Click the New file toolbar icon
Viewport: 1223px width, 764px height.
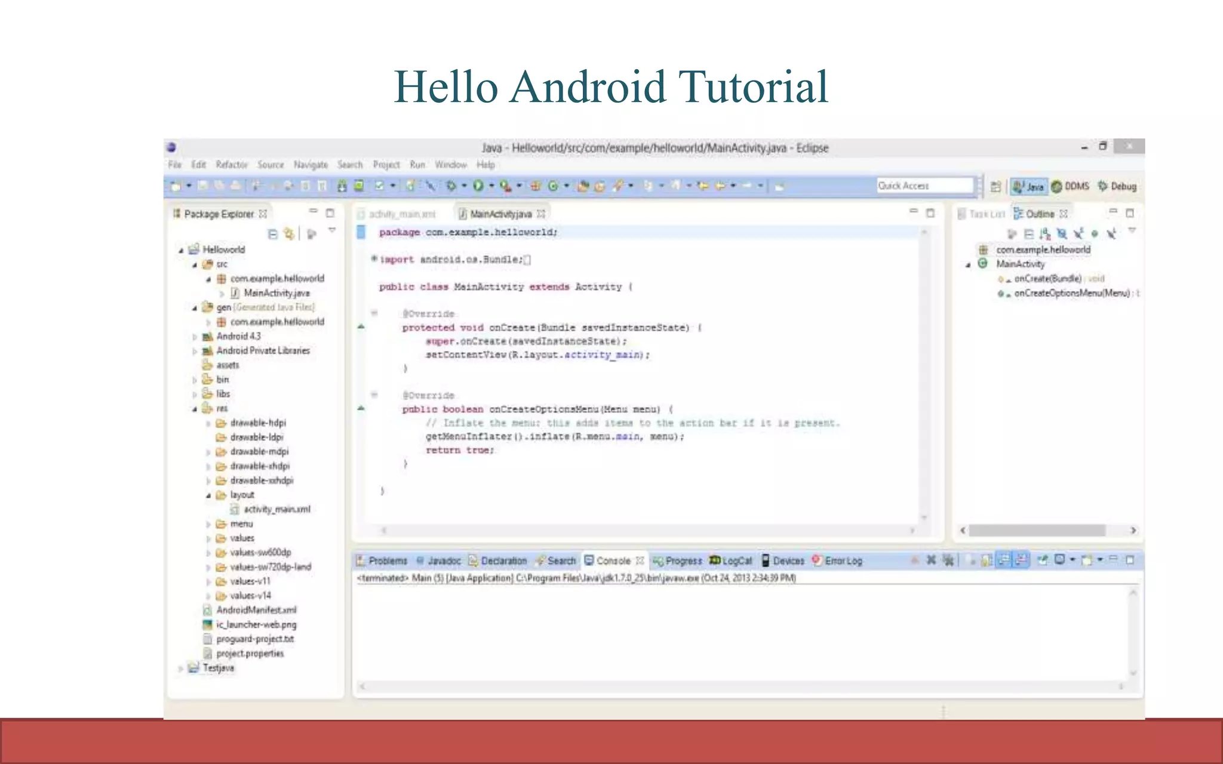(176, 186)
